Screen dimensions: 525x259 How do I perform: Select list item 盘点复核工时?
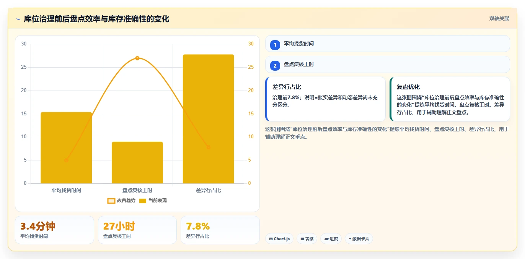tap(388, 64)
